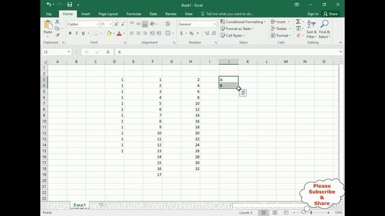Open the General number format dropdown

click(215, 24)
